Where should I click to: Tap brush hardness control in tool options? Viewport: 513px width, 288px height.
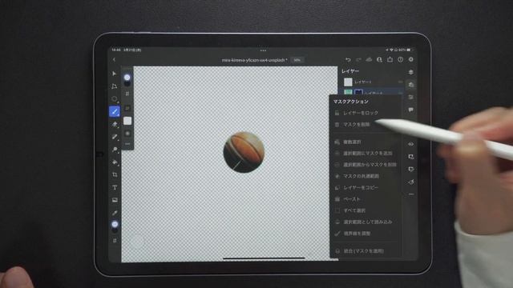point(127,134)
